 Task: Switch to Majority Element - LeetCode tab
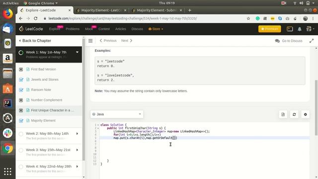point(101,10)
